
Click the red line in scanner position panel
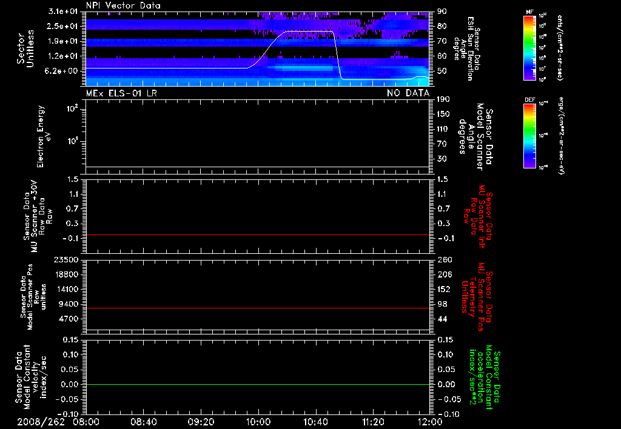coord(258,308)
